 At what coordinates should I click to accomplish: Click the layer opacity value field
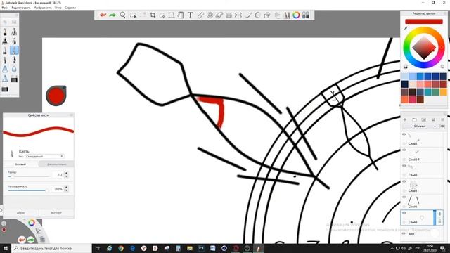coord(442,126)
